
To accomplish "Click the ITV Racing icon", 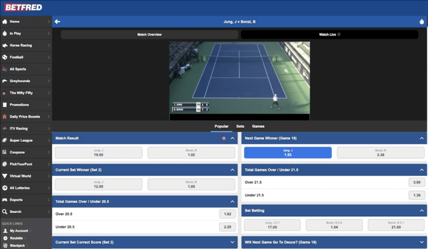I will 5,128.
